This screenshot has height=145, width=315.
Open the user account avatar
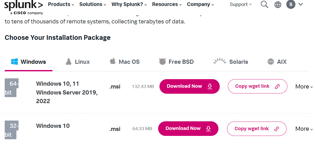[x=291, y=4]
